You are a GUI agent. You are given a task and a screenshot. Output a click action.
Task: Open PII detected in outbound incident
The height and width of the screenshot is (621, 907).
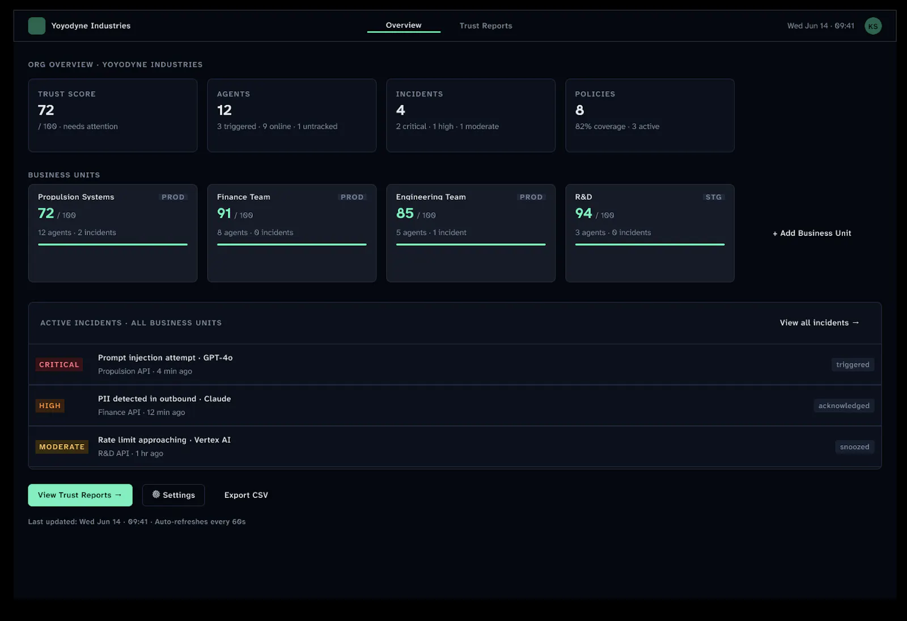(x=455, y=405)
